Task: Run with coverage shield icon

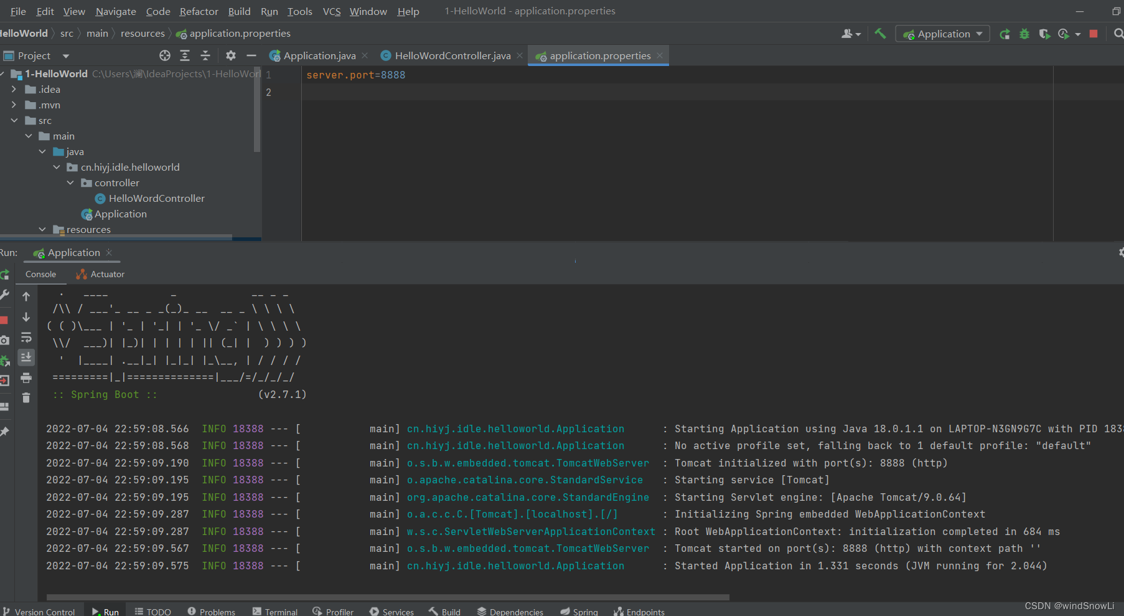Action: (1044, 34)
